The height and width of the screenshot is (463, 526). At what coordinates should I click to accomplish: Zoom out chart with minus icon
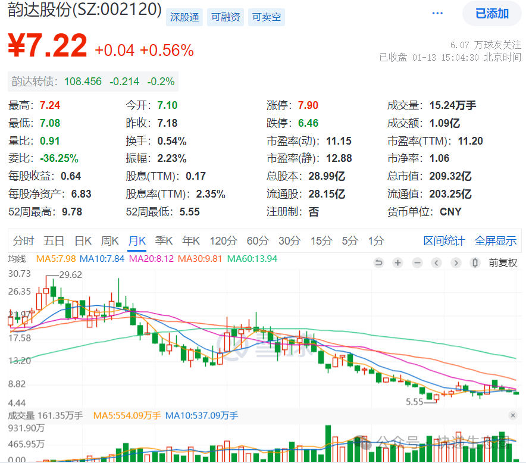(x=417, y=262)
